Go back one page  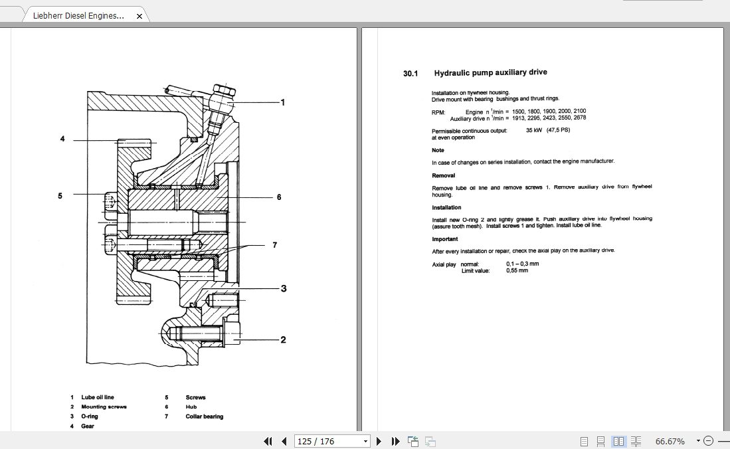pos(284,441)
